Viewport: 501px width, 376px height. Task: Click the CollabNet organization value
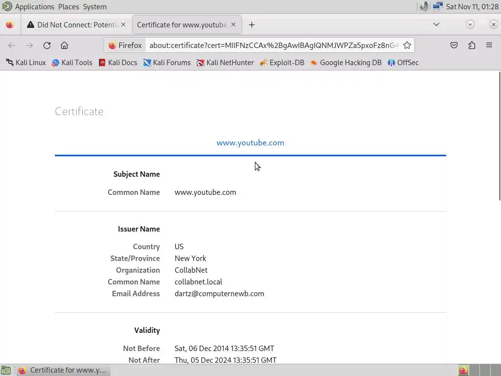(191, 270)
